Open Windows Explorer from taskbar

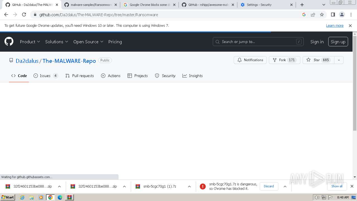click(x=32, y=197)
